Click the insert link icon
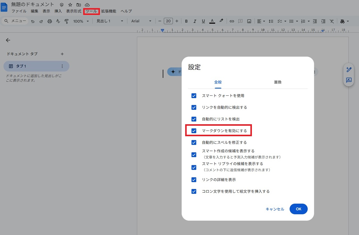 (x=232, y=21)
